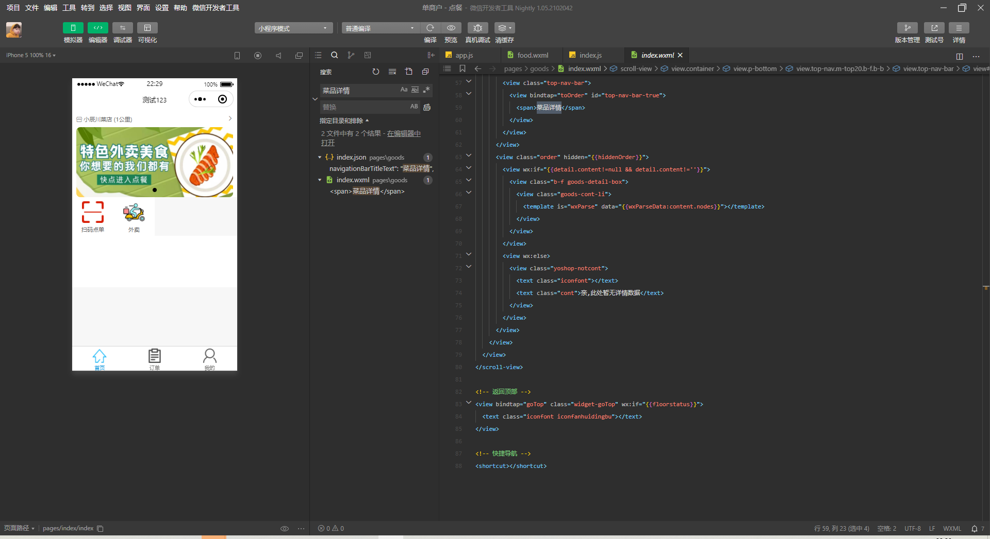Open the 普通编译 compile mode dropdown
This screenshot has height=539, width=990.
tap(381, 28)
